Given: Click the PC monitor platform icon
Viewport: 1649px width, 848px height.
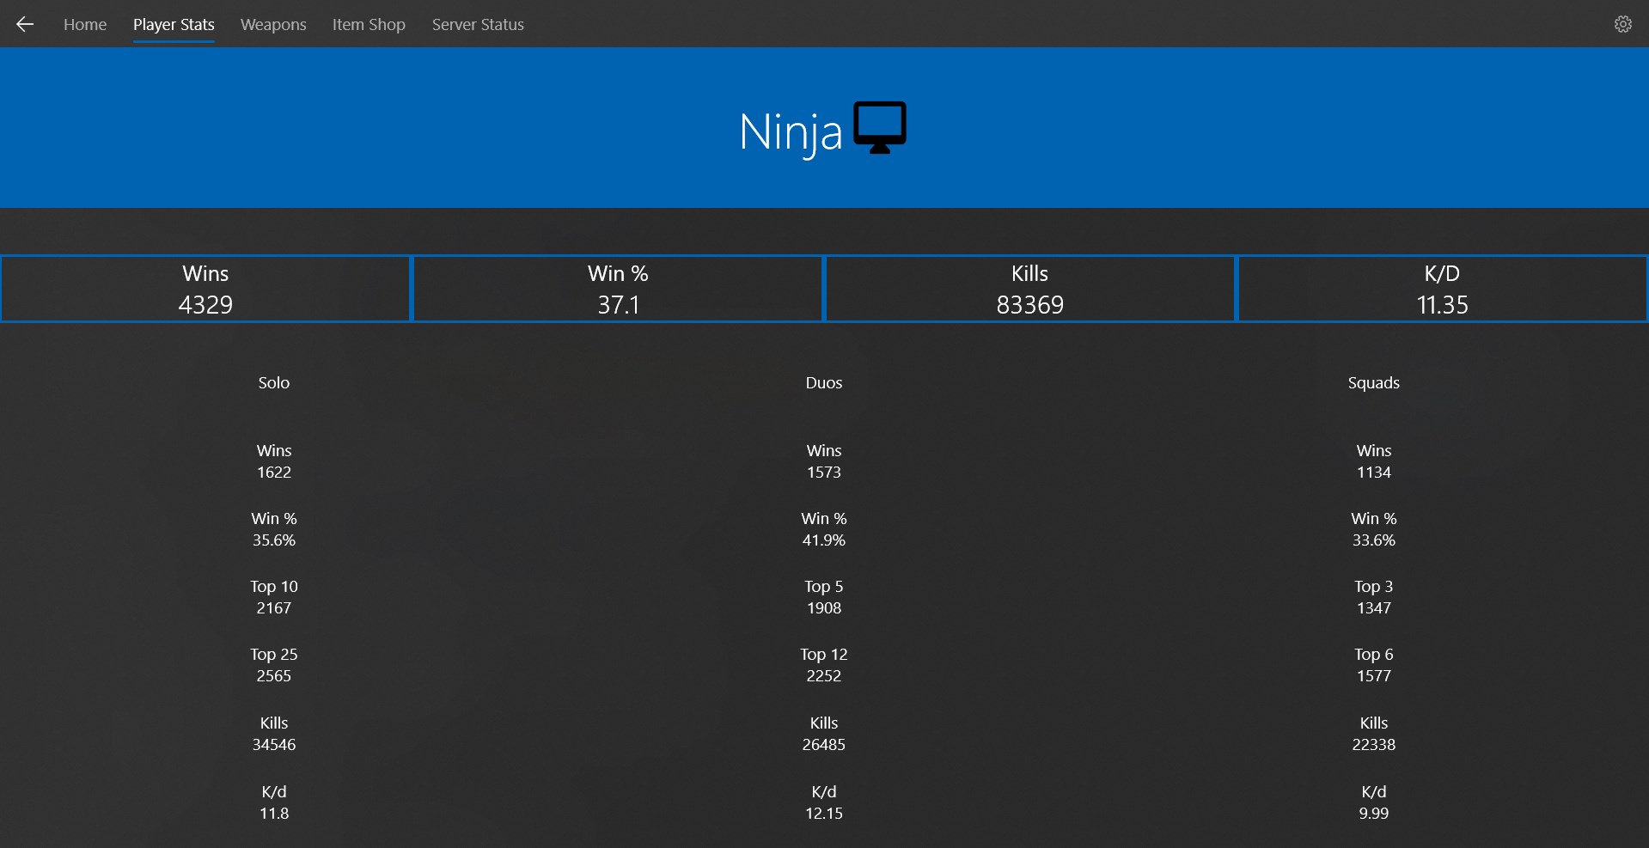Looking at the screenshot, I should pyautogui.click(x=880, y=128).
